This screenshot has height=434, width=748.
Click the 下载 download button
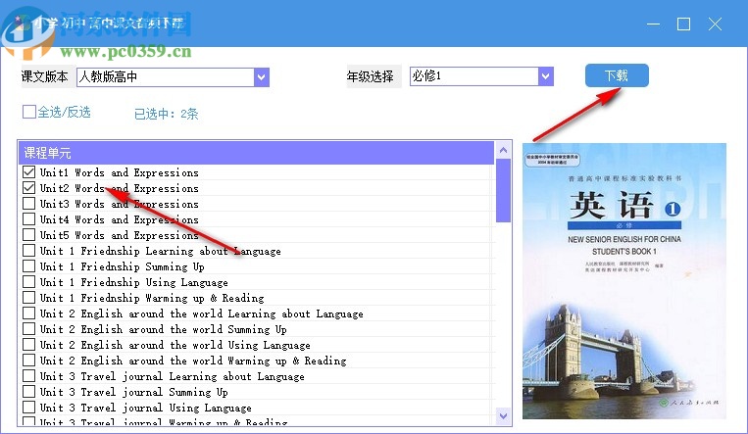[617, 75]
